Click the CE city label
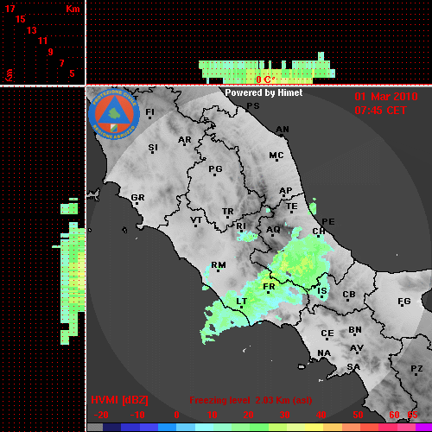Screen dimensions: 432x432 (x=327, y=334)
